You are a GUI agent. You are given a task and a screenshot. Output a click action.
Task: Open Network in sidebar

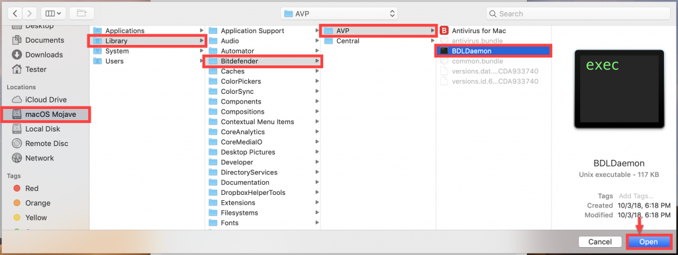point(39,159)
